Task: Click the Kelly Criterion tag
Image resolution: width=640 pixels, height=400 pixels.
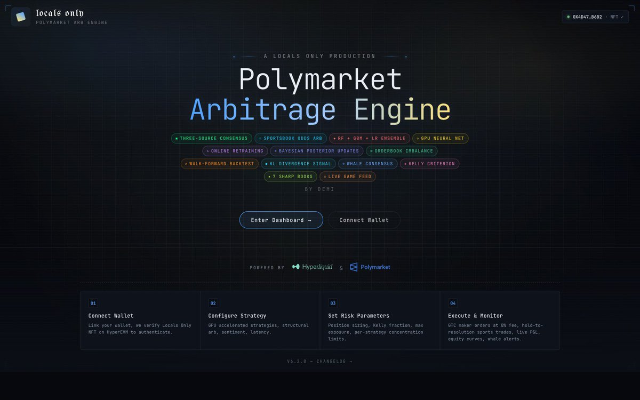Action: [x=429, y=164]
